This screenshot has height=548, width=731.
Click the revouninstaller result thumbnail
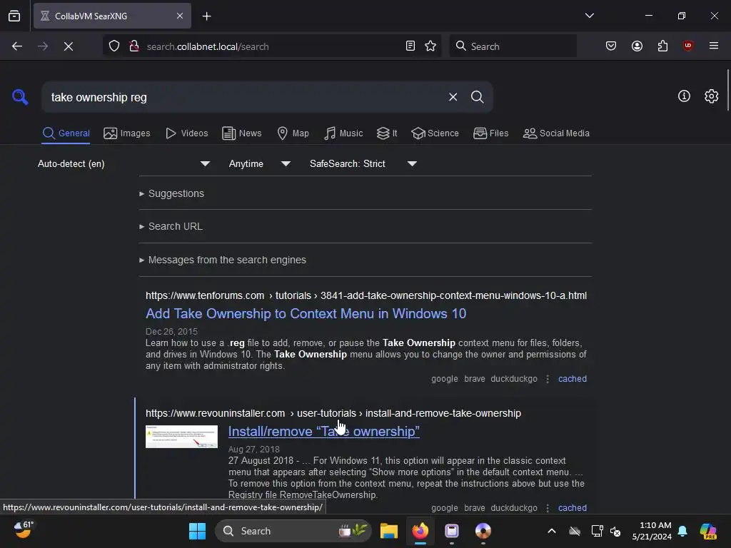click(x=181, y=437)
